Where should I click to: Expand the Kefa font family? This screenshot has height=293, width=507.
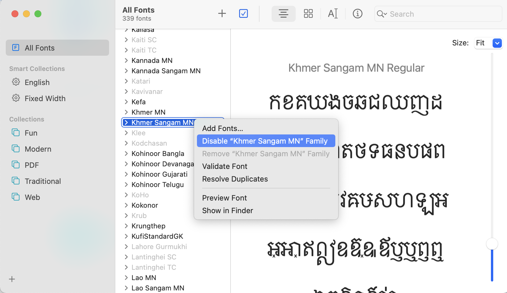coord(126,102)
